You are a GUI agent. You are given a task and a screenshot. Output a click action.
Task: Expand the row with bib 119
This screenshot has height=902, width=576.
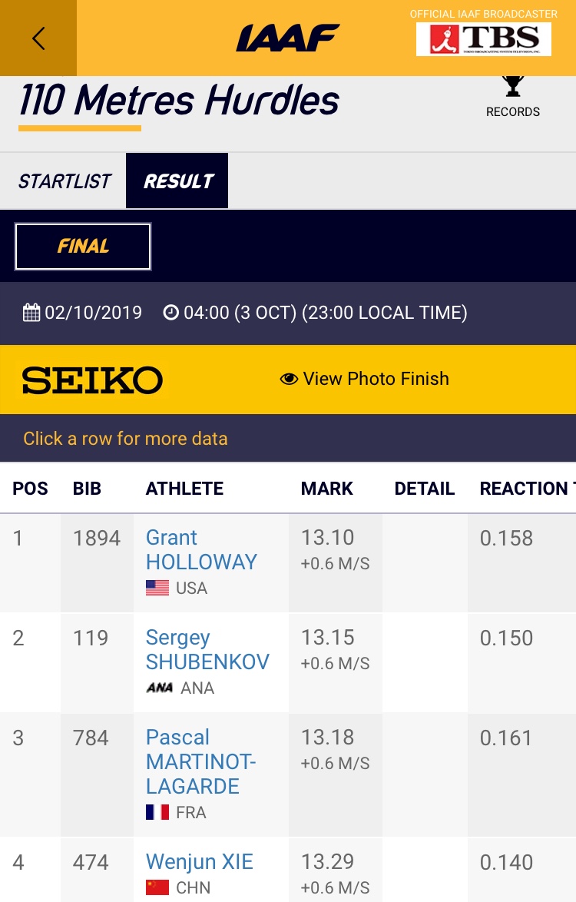tap(288, 663)
